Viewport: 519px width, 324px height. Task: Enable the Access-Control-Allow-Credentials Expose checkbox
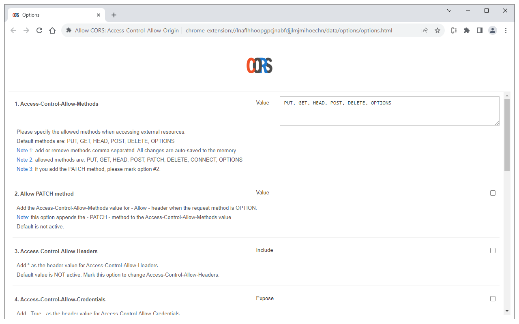coord(493,298)
